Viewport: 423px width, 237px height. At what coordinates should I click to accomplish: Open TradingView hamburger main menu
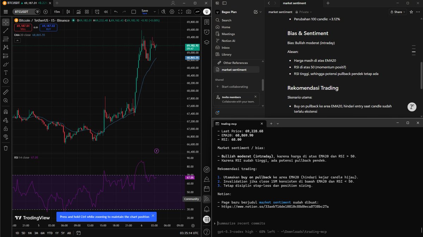click(6, 12)
